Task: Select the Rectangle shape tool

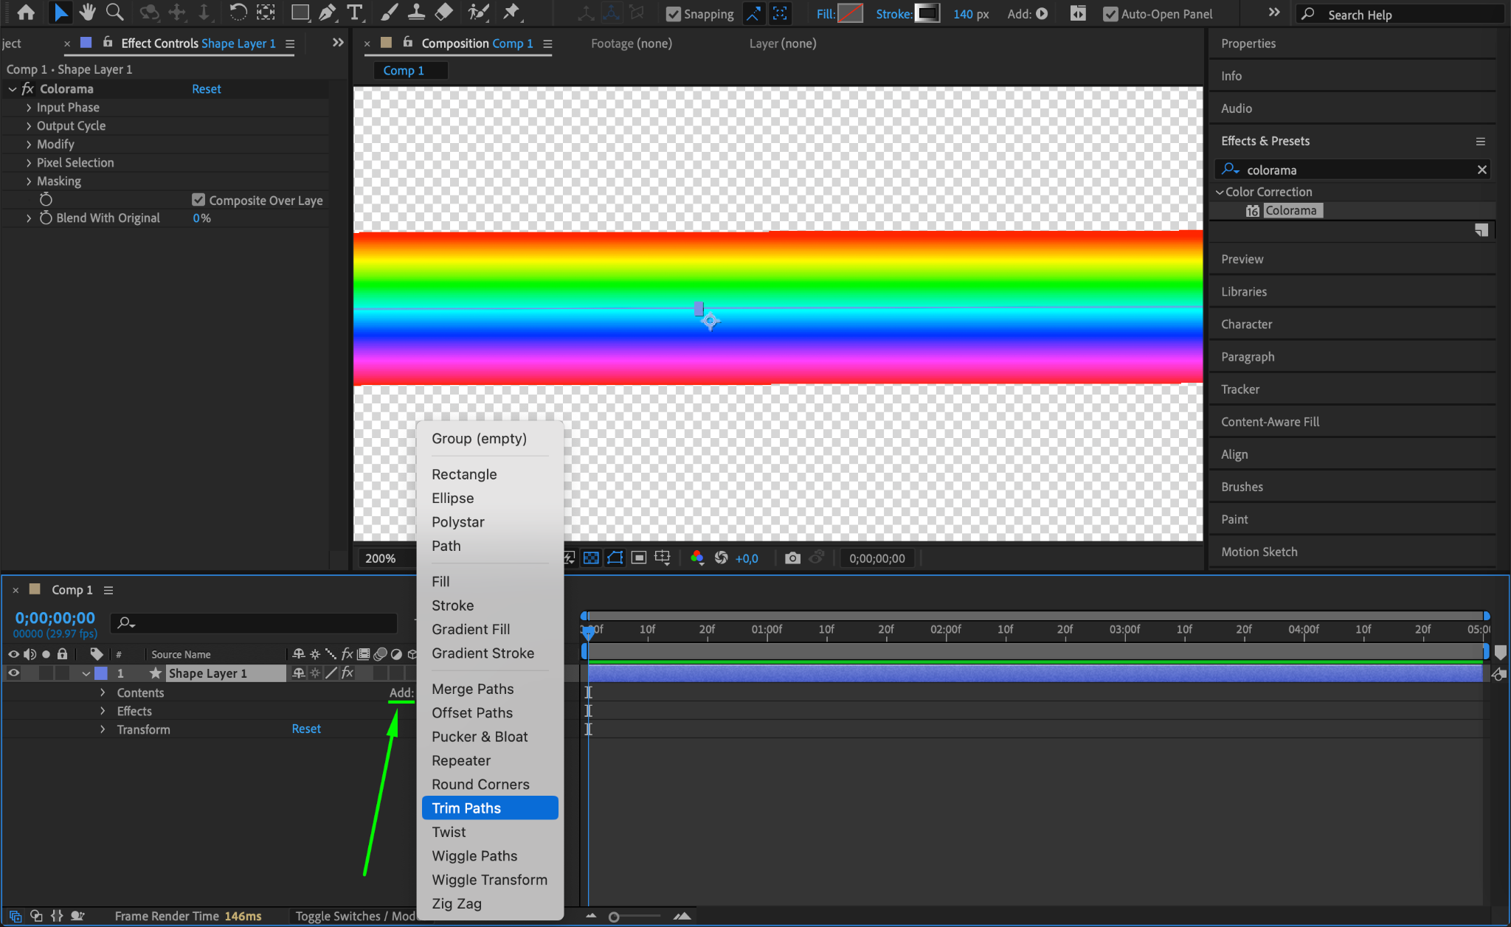Action: [x=300, y=13]
